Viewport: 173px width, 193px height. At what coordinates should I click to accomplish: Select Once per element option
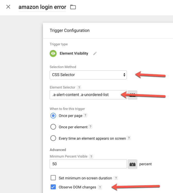pyautogui.click(x=53, y=127)
